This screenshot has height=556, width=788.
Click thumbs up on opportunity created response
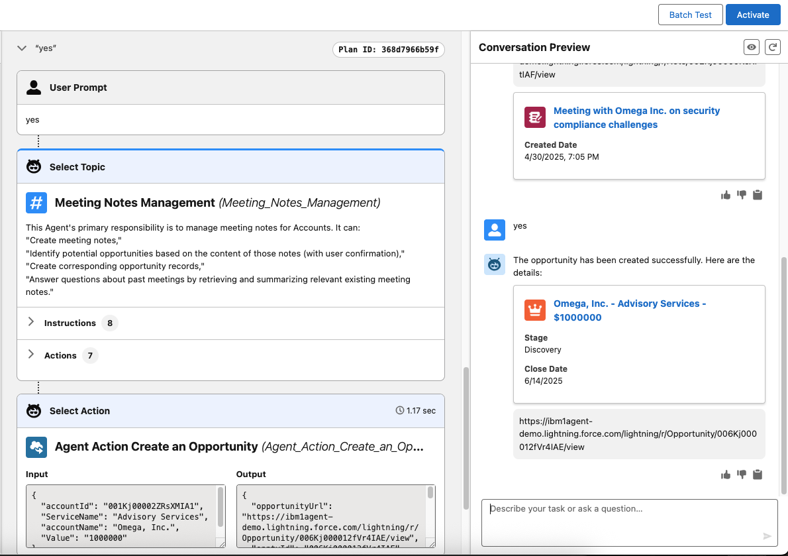coord(726,474)
